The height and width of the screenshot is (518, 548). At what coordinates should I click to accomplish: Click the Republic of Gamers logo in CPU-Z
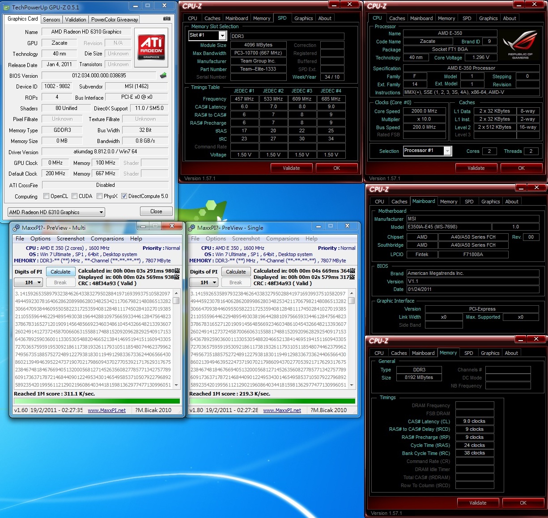(520, 45)
